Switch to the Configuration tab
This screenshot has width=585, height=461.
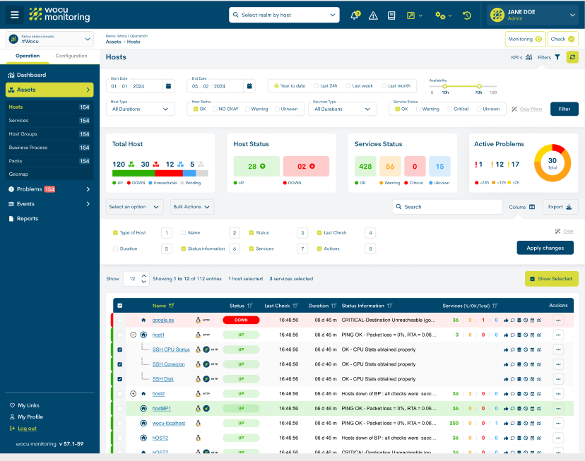71,56
